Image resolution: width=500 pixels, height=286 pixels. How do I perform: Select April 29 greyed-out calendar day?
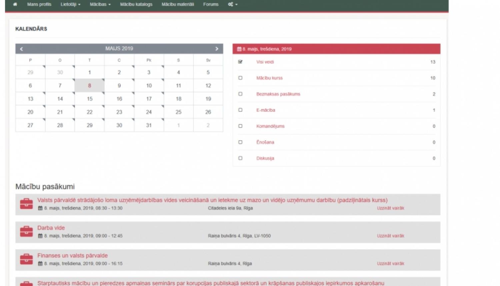[x=30, y=72]
